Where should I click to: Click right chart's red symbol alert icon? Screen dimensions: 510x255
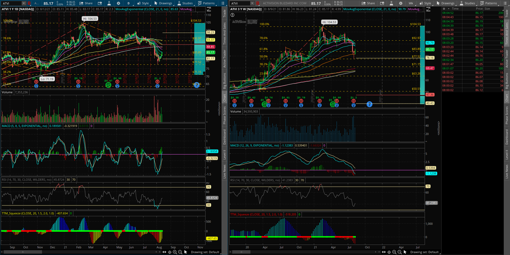point(258,3)
